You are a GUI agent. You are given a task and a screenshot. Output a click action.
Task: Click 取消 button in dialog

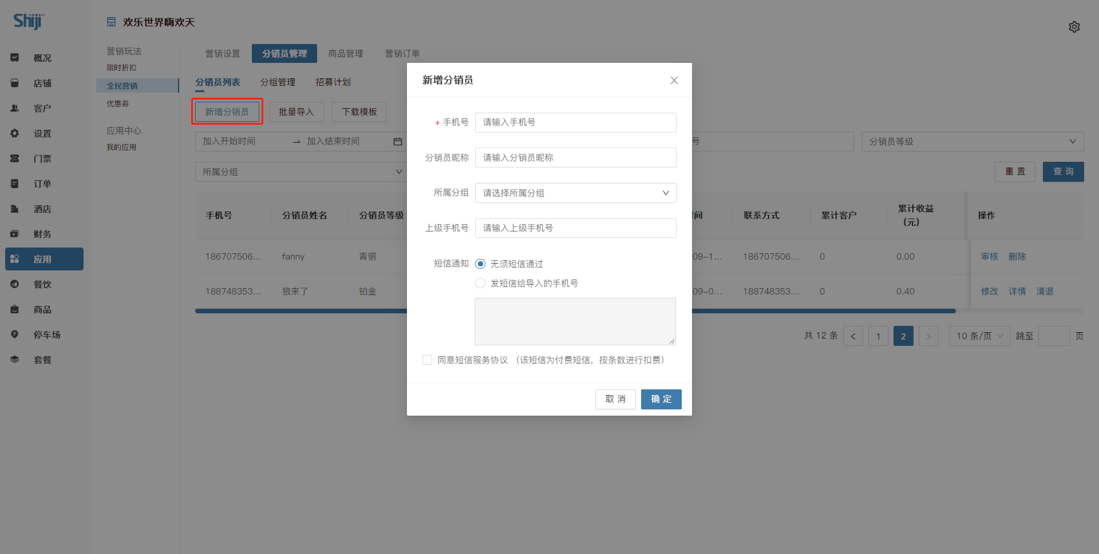coord(615,399)
